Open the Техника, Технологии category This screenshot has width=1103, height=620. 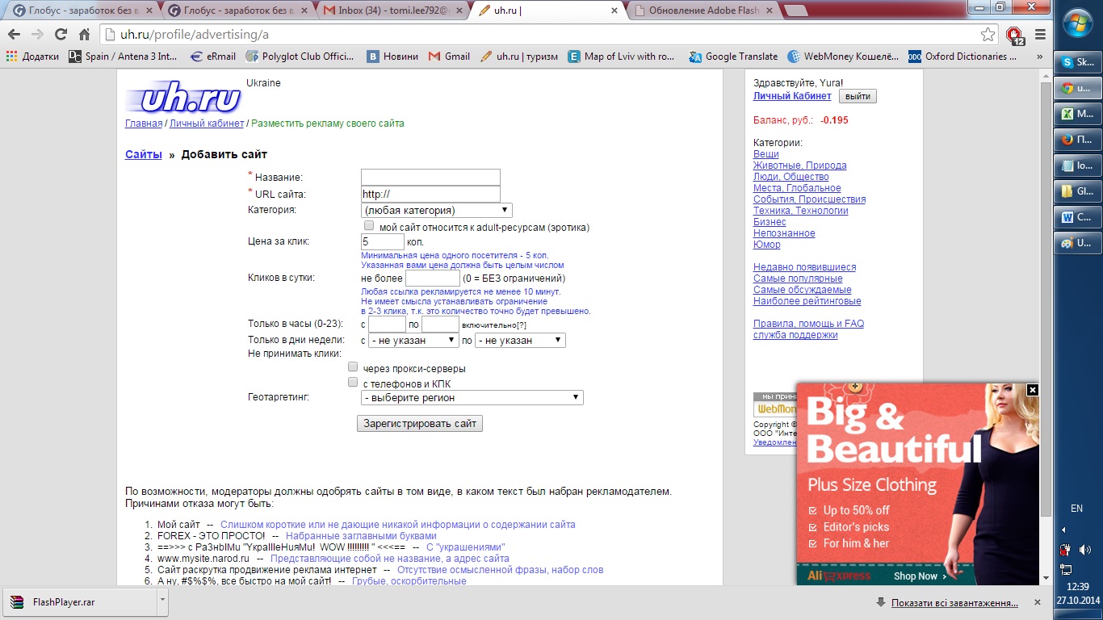tap(801, 211)
